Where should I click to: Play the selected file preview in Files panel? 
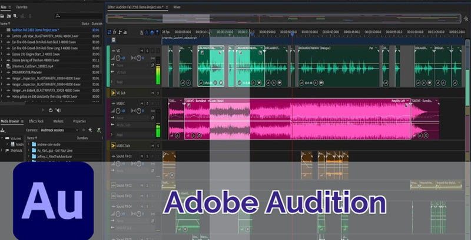point(43,111)
